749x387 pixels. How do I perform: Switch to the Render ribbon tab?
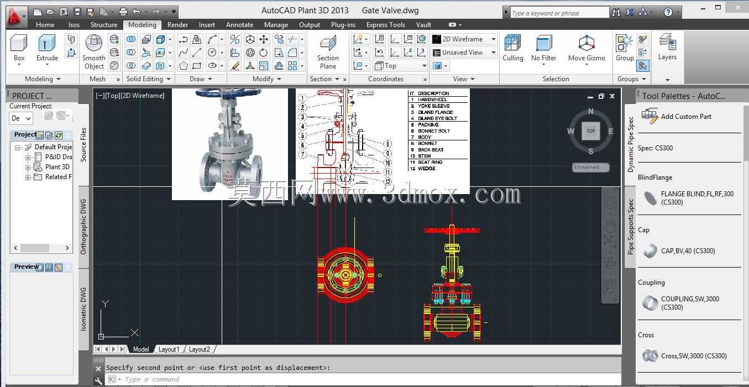click(x=177, y=24)
